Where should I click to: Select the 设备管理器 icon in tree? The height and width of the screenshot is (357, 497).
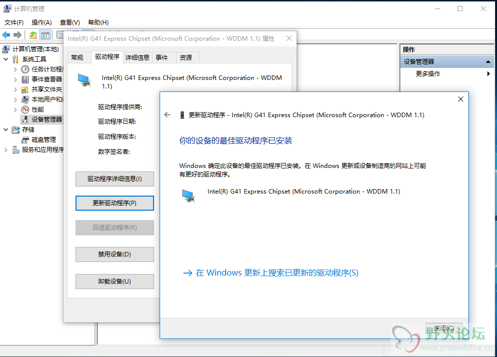[25, 119]
